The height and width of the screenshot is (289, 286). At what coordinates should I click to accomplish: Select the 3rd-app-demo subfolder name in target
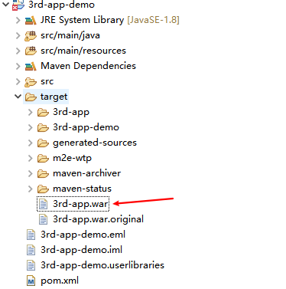pos(86,127)
